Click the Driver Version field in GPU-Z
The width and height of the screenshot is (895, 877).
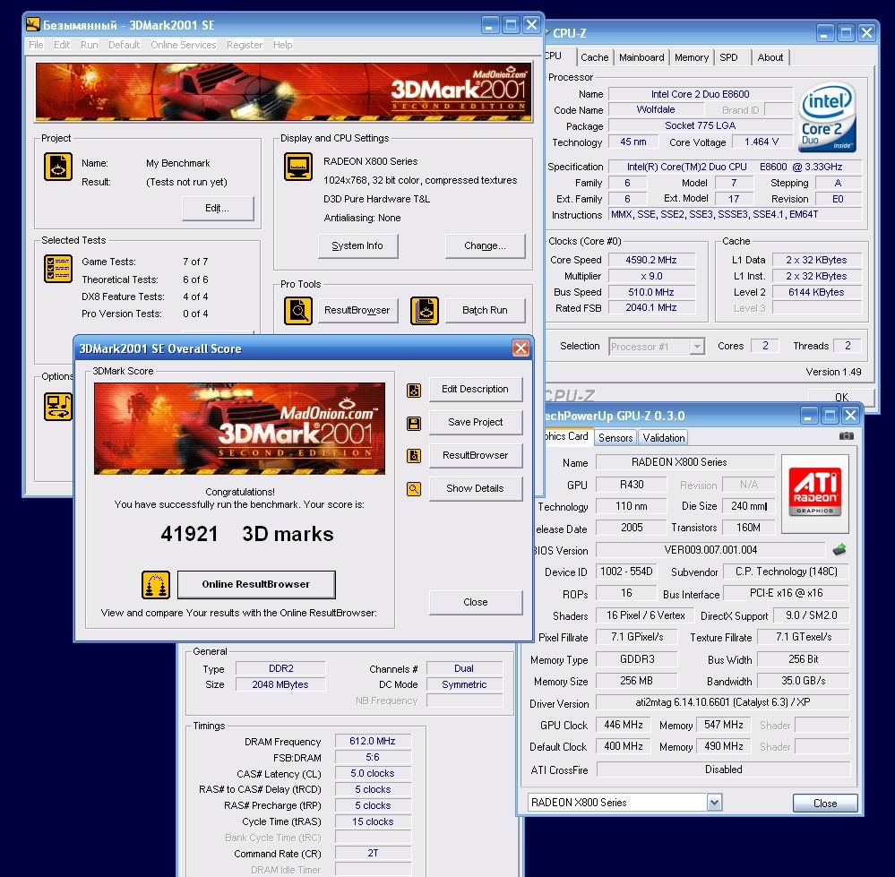click(x=723, y=702)
